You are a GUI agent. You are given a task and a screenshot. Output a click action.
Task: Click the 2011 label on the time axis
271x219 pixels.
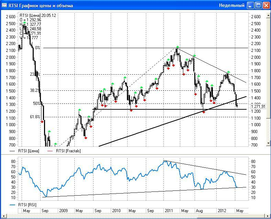(169, 210)
